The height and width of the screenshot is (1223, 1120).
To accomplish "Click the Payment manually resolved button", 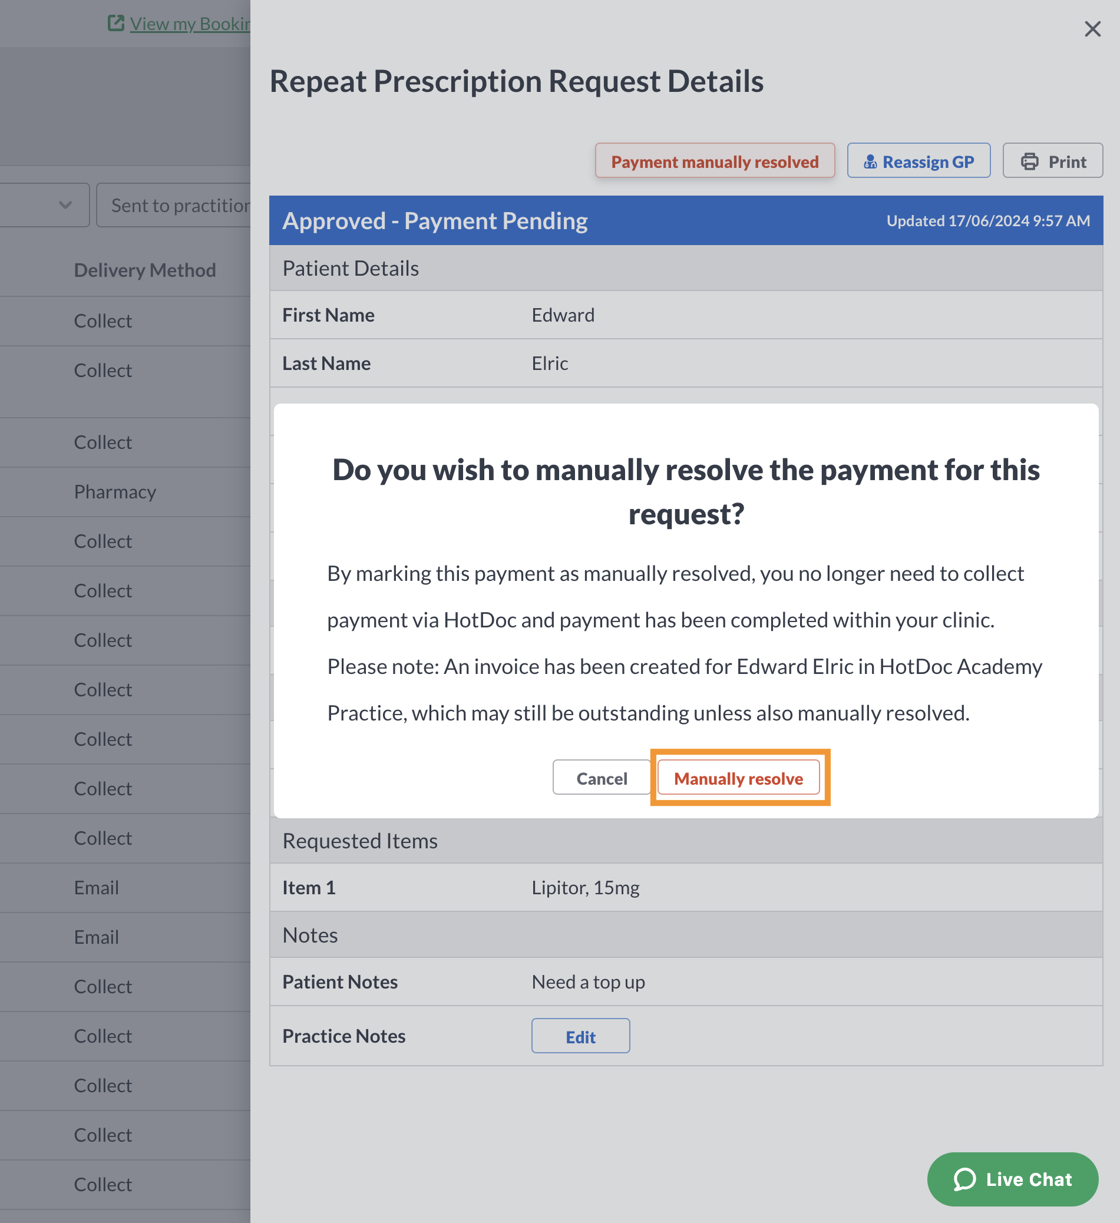I will [x=715, y=161].
